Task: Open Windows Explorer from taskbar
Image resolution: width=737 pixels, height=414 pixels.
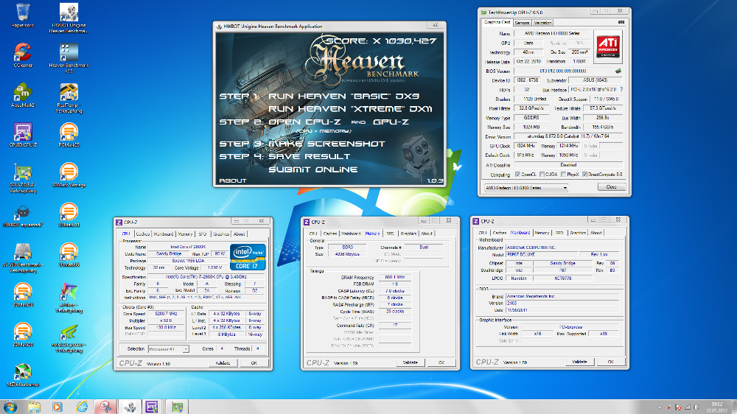Action: click(x=34, y=407)
